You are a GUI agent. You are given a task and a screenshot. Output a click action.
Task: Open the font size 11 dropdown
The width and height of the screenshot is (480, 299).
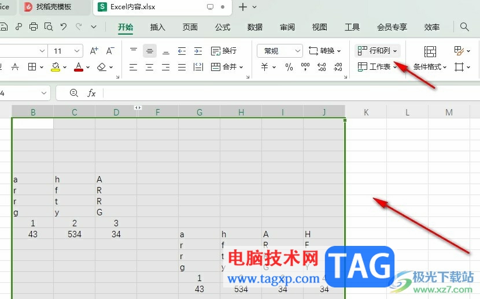tap(77, 51)
